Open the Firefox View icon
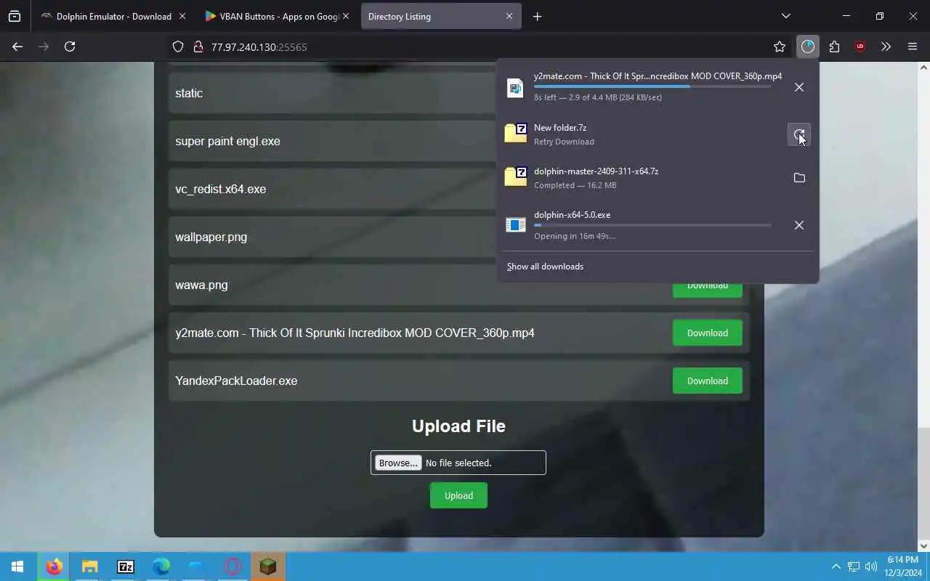Viewport: 930px width, 581px height. click(15, 16)
